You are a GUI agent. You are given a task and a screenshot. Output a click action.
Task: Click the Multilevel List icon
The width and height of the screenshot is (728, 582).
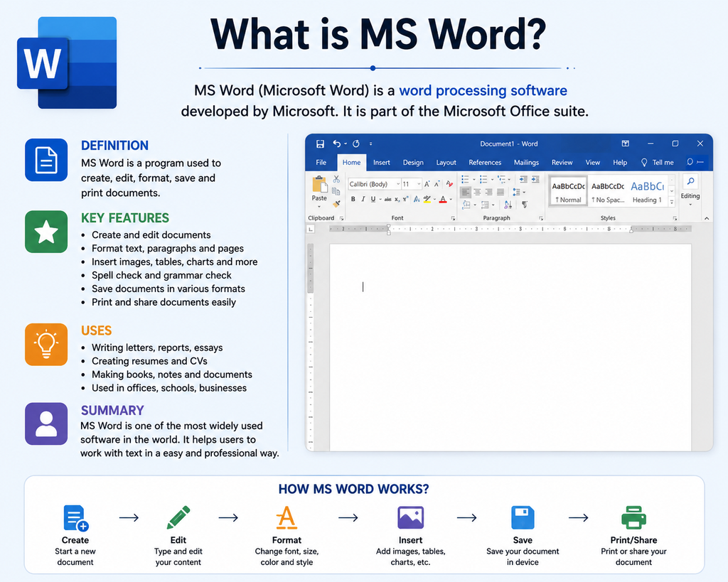501,179
